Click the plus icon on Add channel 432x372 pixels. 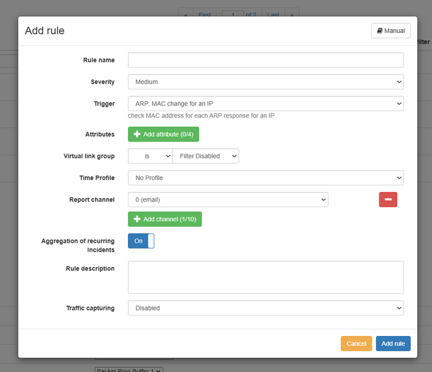(137, 219)
